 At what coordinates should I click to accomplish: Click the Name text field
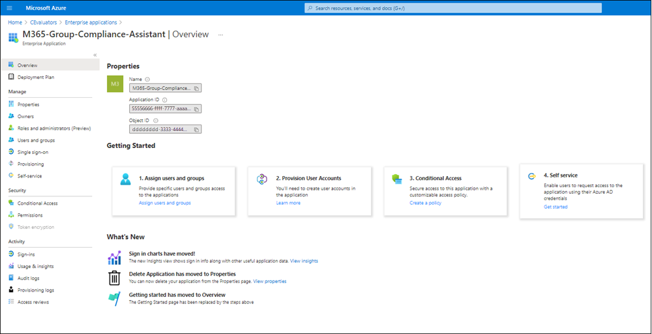point(165,88)
